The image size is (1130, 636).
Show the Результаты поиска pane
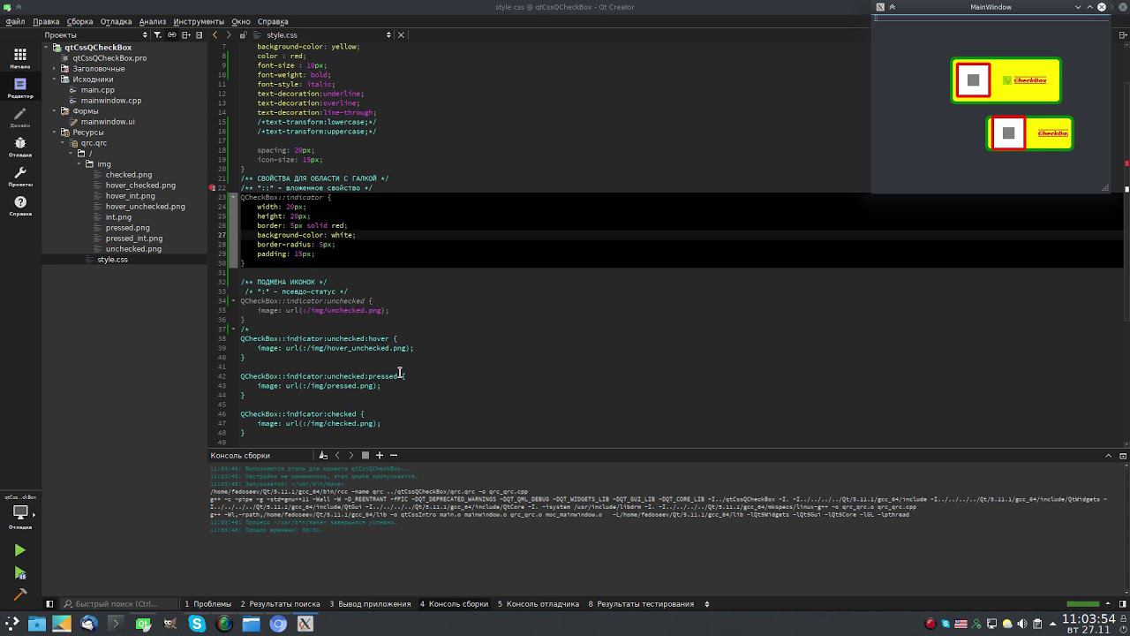(280, 604)
